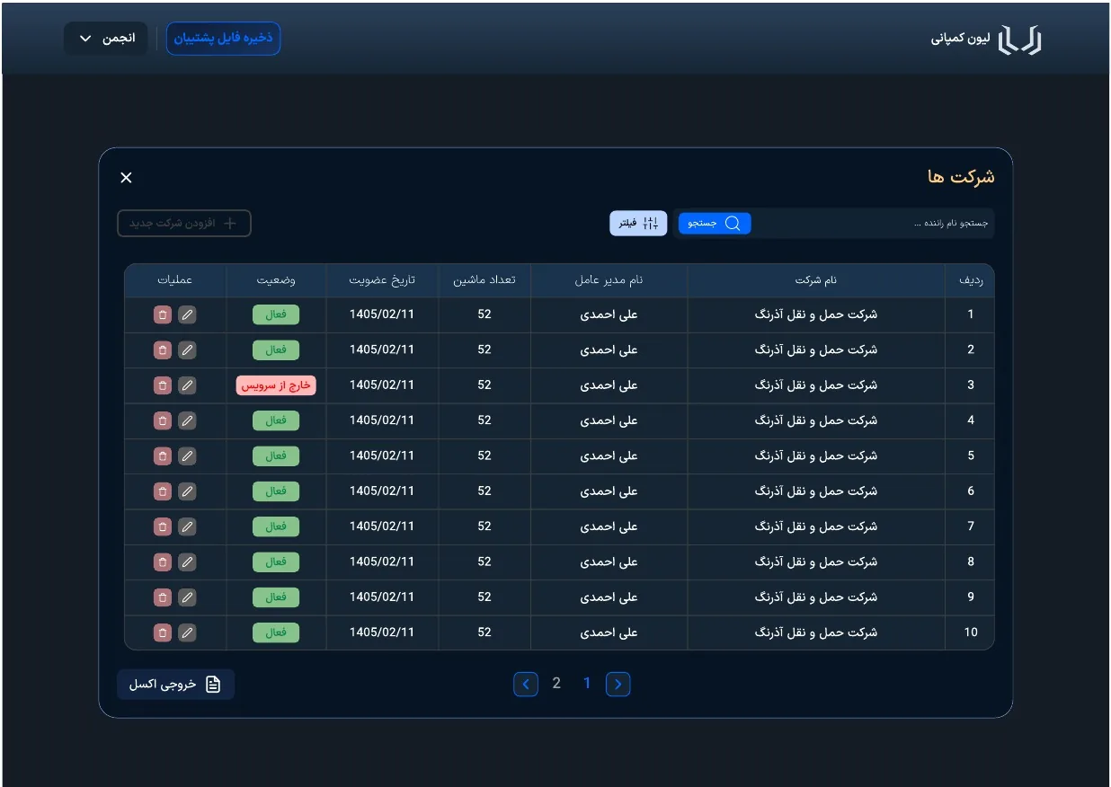This screenshot has width=1111, height=787.
Task: Click the جستجو search button
Action: pyautogui.click(x=715, y=223)
